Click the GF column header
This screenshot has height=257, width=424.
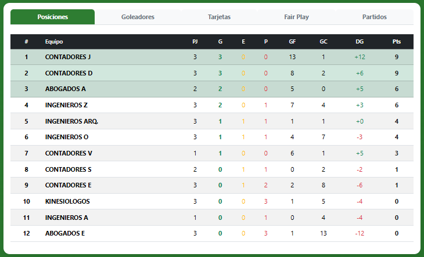(x=292, y=42)
